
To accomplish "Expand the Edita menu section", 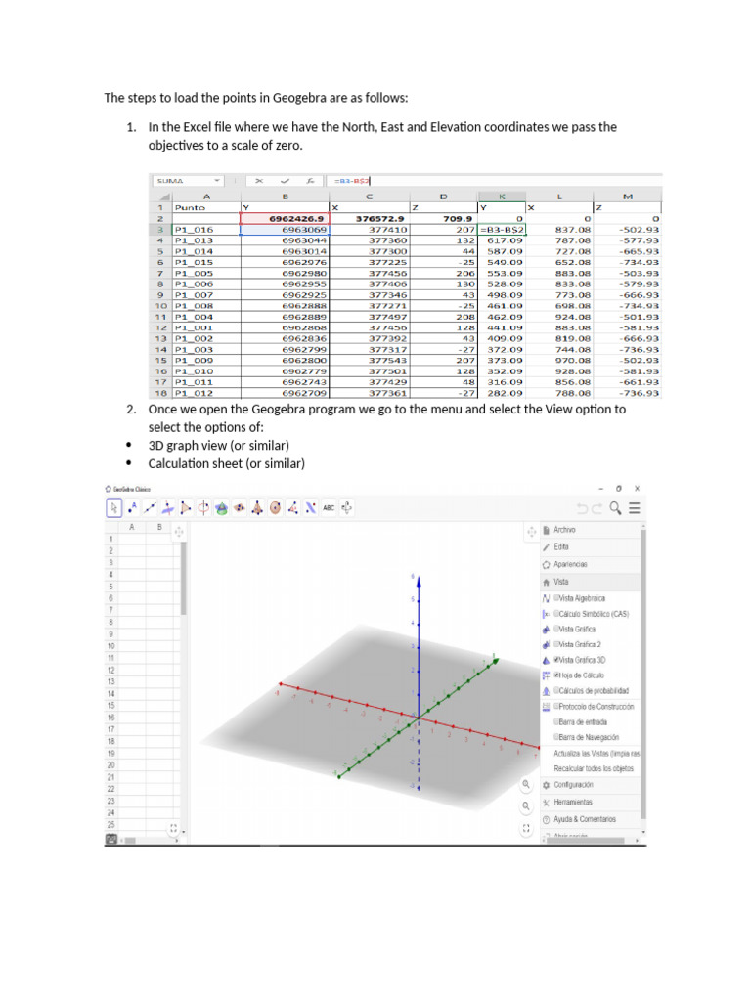I will coord(590,547).
